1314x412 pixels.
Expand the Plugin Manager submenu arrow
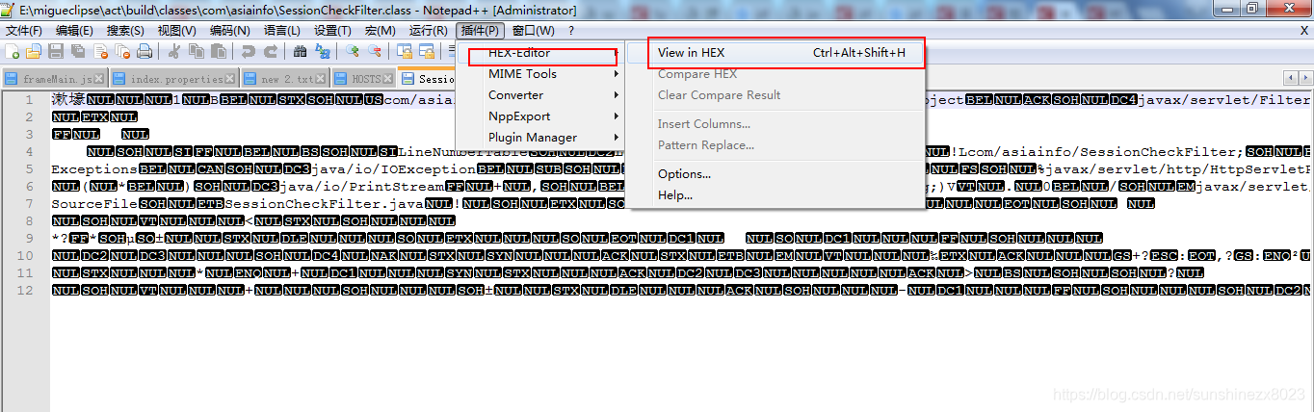pyautogui.click(x=617, y=138)
